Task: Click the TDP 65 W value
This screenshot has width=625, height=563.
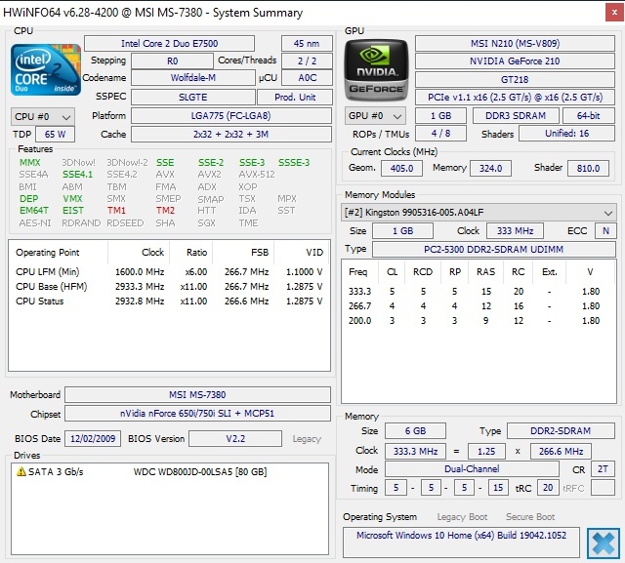Action: tap(55, 135)
